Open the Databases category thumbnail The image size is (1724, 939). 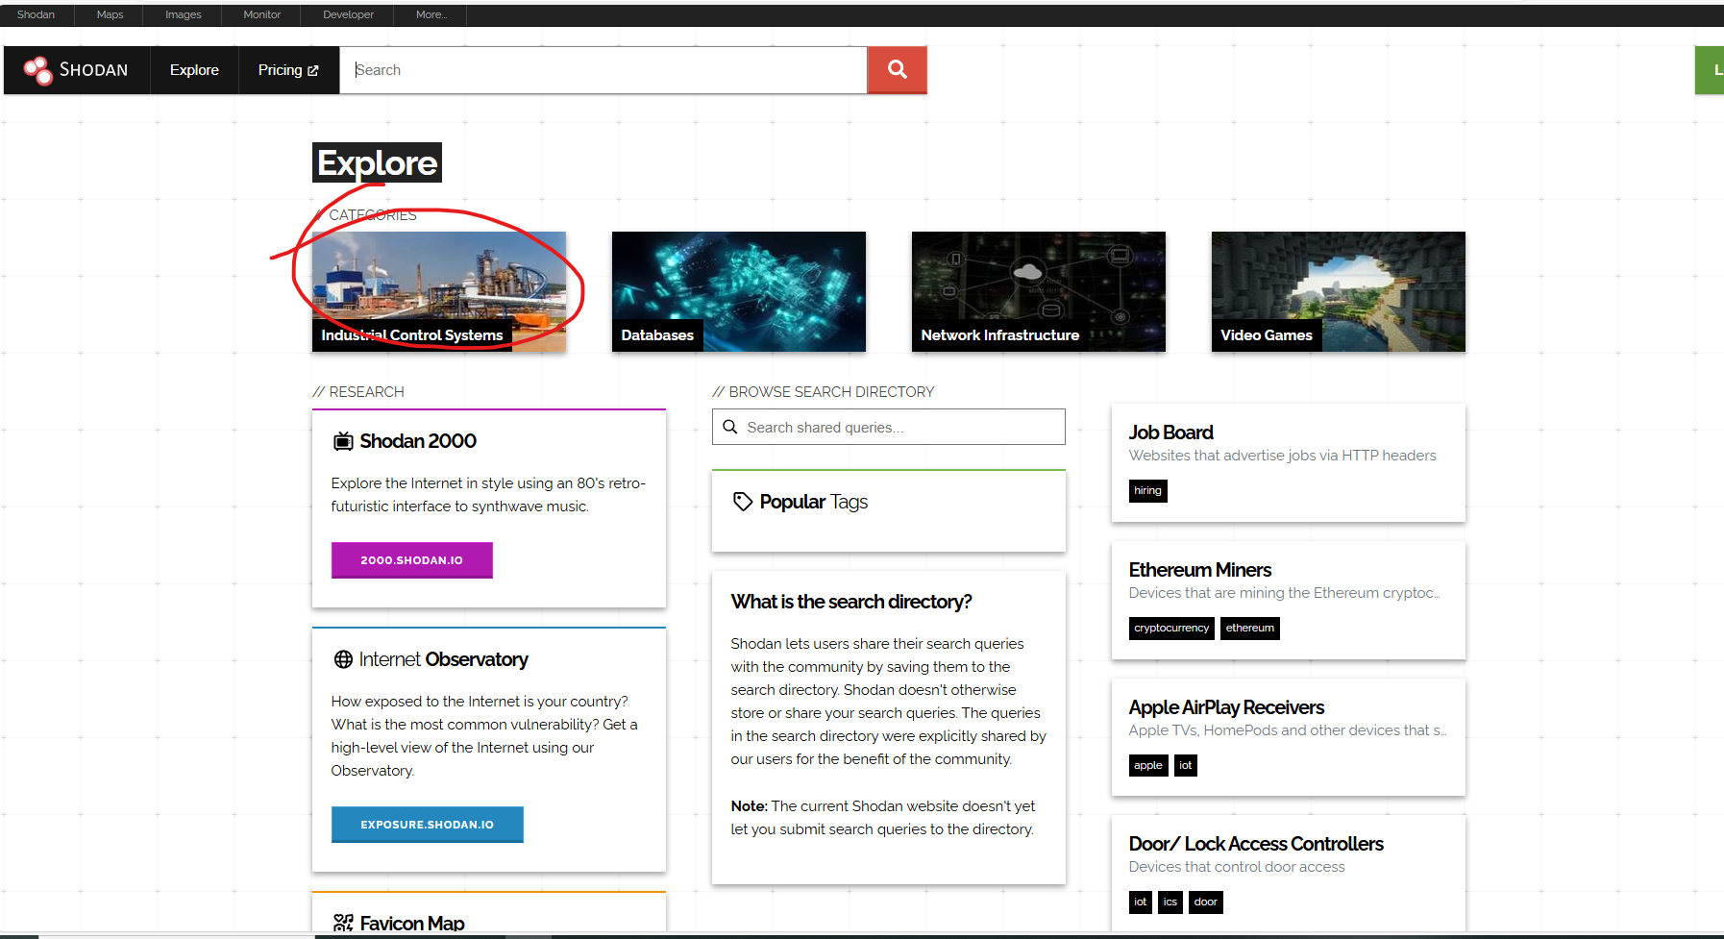tap(739, 291)
